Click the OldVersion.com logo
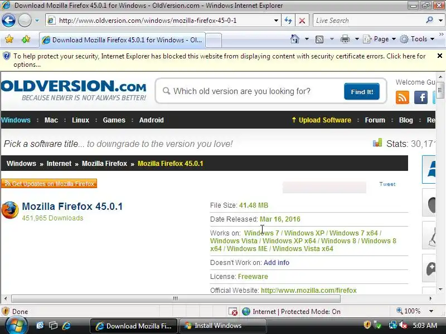This screenshot has height=334, width=446. 74,90
